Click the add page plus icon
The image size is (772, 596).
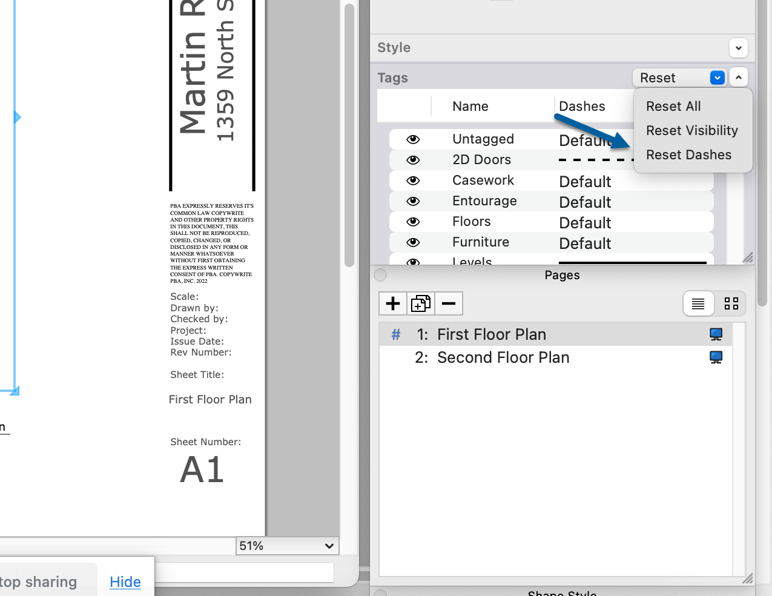[x=393, y=303]
